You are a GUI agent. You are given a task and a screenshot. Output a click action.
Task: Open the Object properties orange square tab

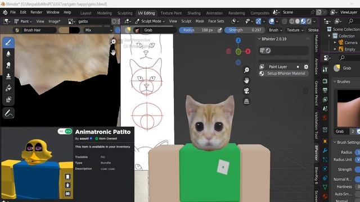325,141
